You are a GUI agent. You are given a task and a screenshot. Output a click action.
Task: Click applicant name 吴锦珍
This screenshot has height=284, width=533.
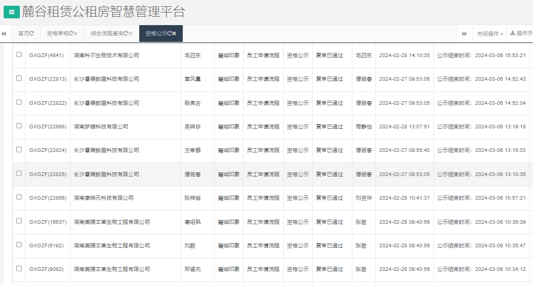click(193, 126)
